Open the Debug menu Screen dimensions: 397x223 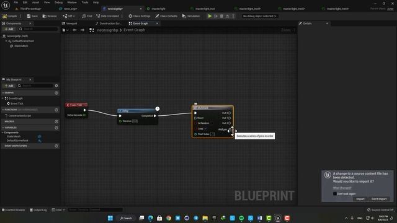tap(58, 2)
